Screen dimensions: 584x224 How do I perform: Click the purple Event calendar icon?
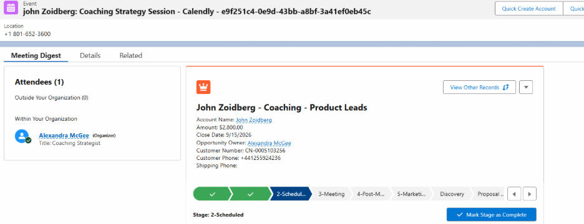click(x=11, y=8)
